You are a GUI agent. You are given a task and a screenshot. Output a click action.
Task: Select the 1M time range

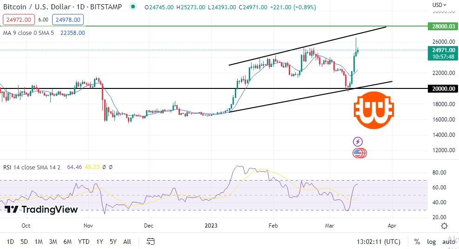(x=39, y=242)
